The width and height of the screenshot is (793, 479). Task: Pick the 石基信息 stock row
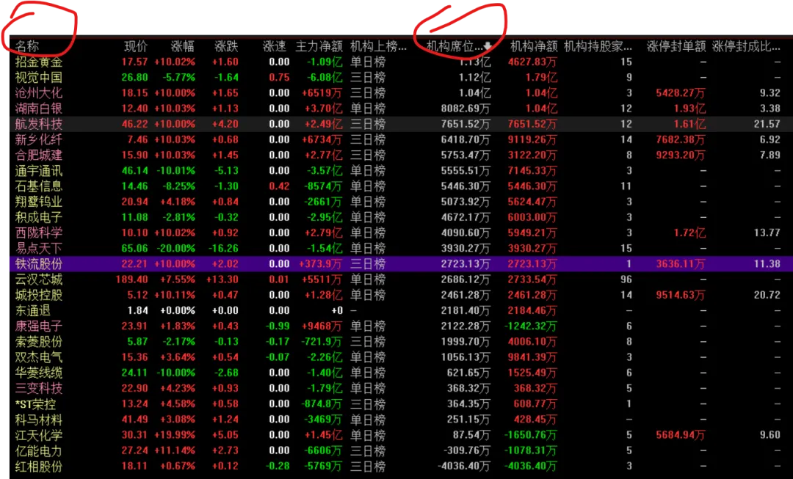401,186
